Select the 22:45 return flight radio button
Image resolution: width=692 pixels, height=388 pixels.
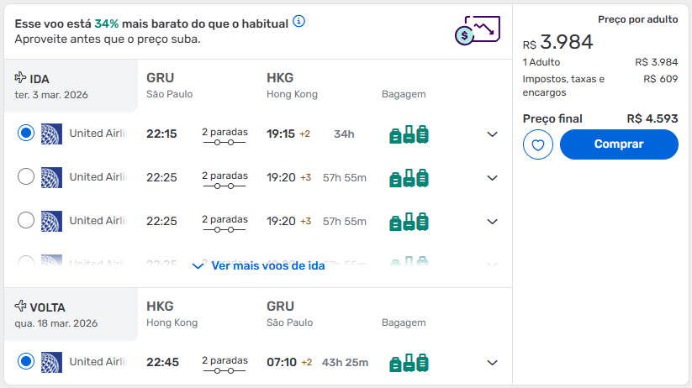tap(26, 361)
